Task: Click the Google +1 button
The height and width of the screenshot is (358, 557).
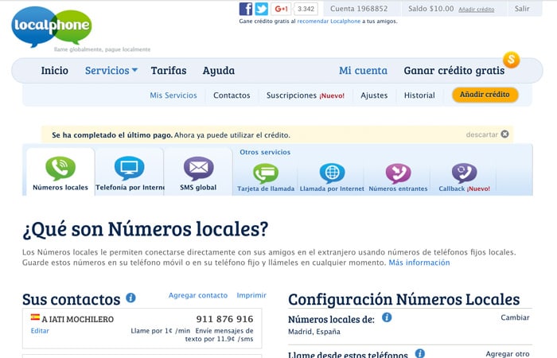Action: tap(281, 9)
